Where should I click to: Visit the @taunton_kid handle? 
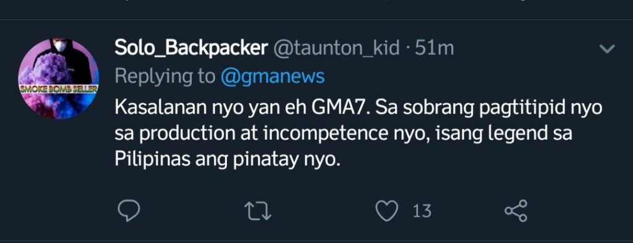point(337,48)
